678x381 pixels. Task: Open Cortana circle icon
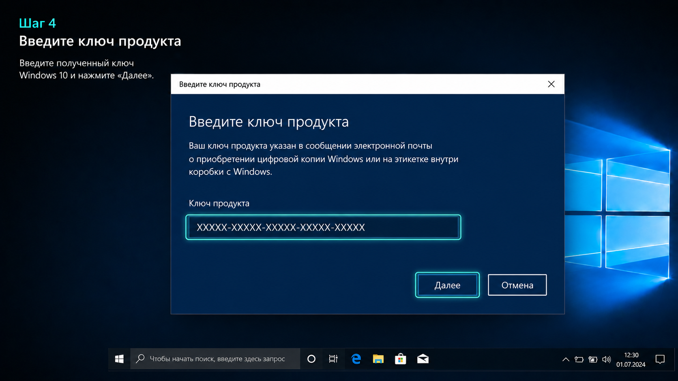[x=311, y=359]
